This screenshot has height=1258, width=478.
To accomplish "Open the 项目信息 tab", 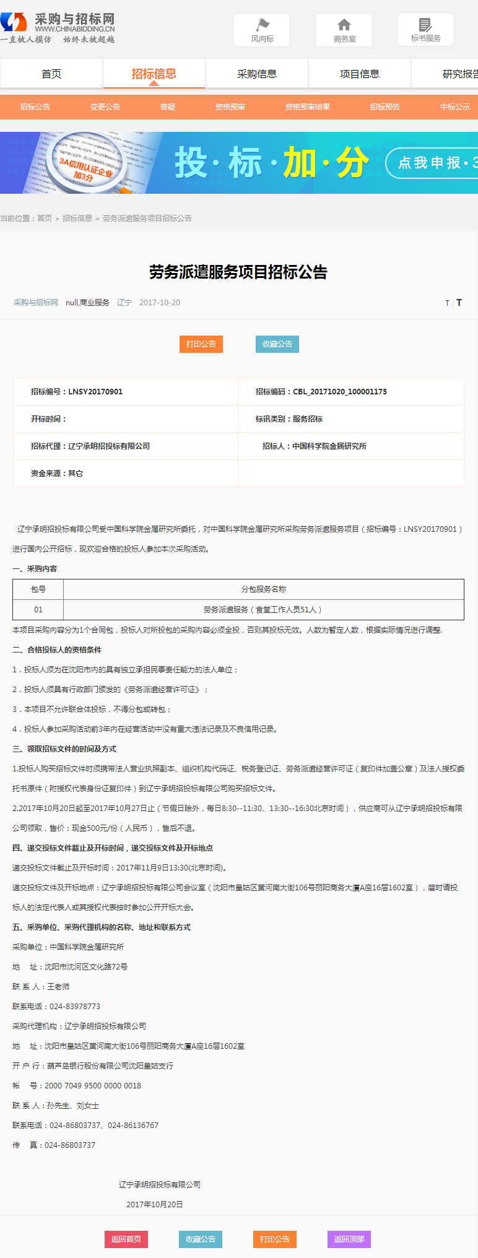I will [x=360, y=74].
